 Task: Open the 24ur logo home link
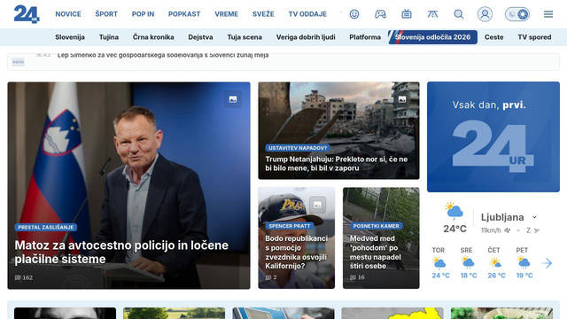click(27, 14)
